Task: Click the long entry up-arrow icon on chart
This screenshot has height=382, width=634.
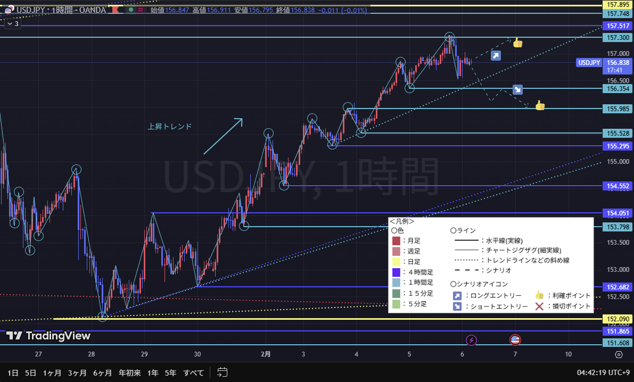Action: (x=496, y=55)
